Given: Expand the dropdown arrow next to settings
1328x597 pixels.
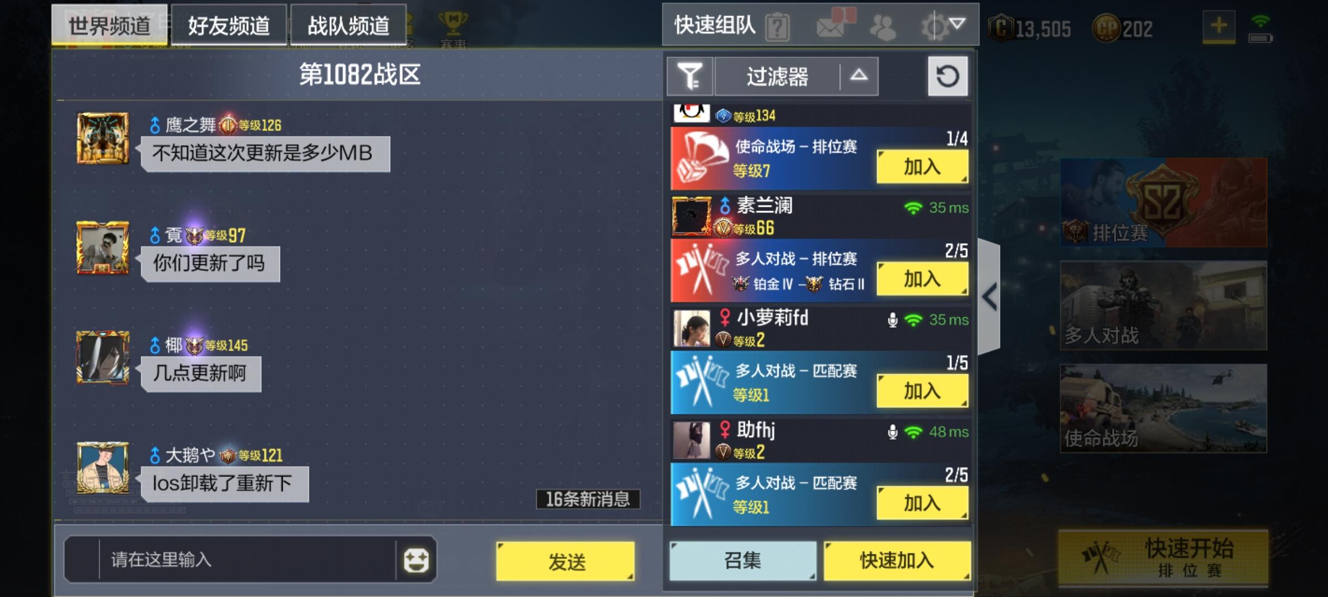Looking at the screenshot, I should click(x=958, y=24).
